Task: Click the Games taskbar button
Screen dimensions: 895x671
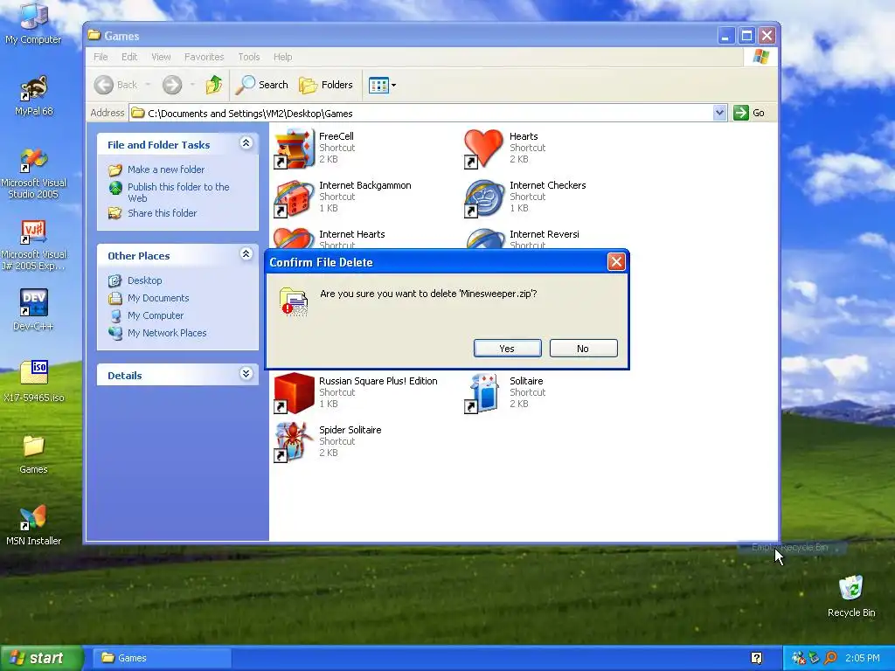Action: 162,658
